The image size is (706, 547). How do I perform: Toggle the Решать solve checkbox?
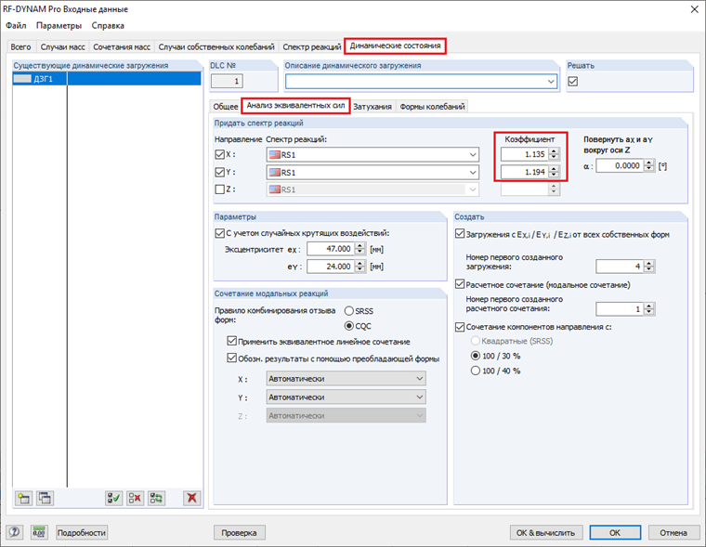click(573, 82)
